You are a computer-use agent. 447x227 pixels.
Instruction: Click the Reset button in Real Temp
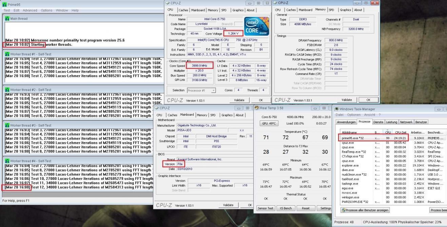click(306, 208)
